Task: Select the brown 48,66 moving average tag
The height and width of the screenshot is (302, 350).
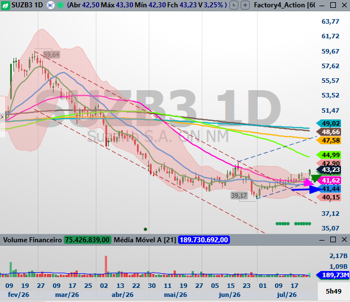Action: click(x=329, y=132)
